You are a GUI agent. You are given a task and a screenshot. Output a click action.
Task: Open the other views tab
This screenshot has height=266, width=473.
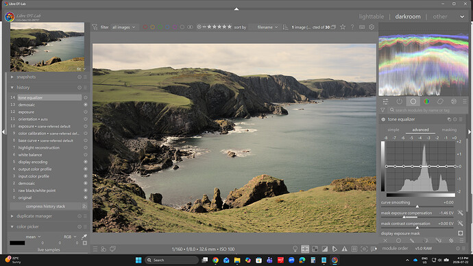point(440,16)
